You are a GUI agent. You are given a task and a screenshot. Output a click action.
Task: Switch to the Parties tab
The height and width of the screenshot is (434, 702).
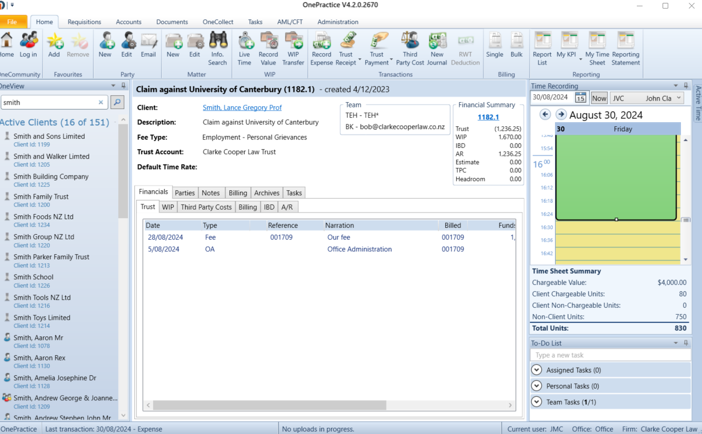click(184, 192)
